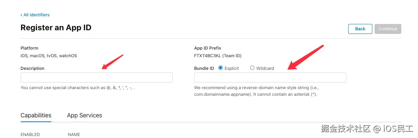Screen dimensions: 418x138
Task: Click the Bundle ID label text
Action: point(204,69)
